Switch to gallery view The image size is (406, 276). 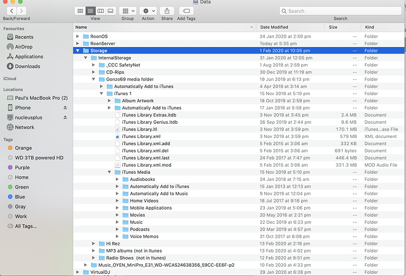tap(111, 11)
